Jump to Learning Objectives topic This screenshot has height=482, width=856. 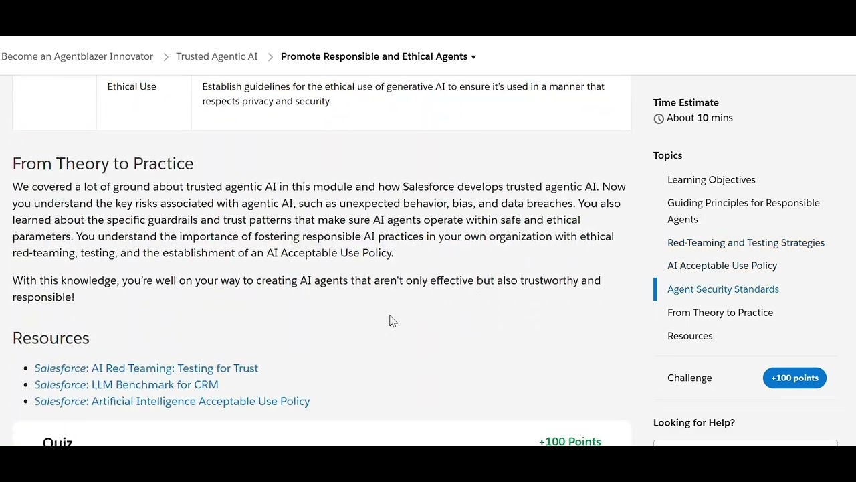pyautogui.click(x=712, y=179)
